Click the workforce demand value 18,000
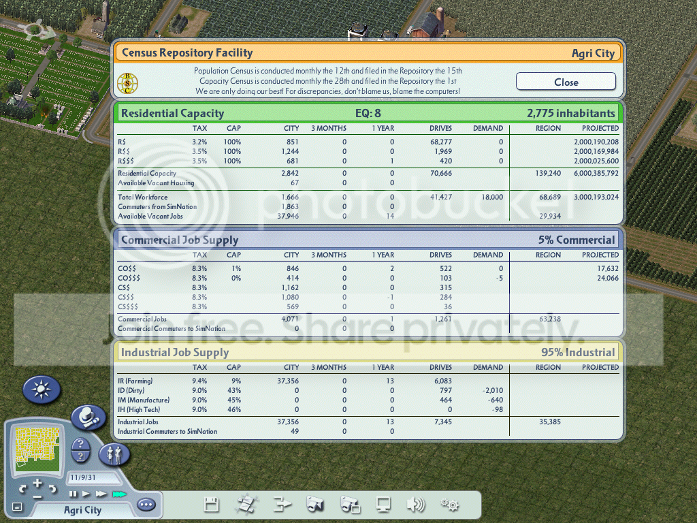The height and width of the screenshot is (523, 697). (x=493, y=197)
